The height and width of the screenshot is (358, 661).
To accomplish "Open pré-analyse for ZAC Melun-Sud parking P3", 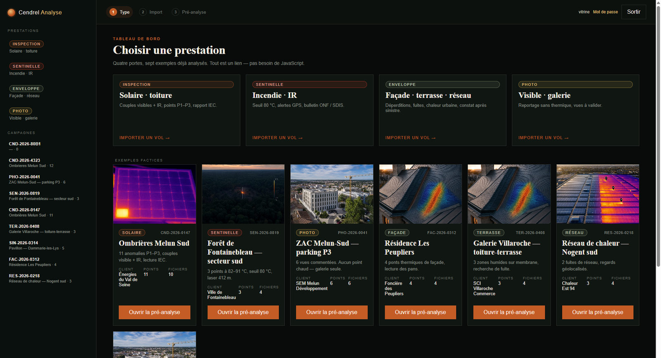I will [x=332, y=312].
